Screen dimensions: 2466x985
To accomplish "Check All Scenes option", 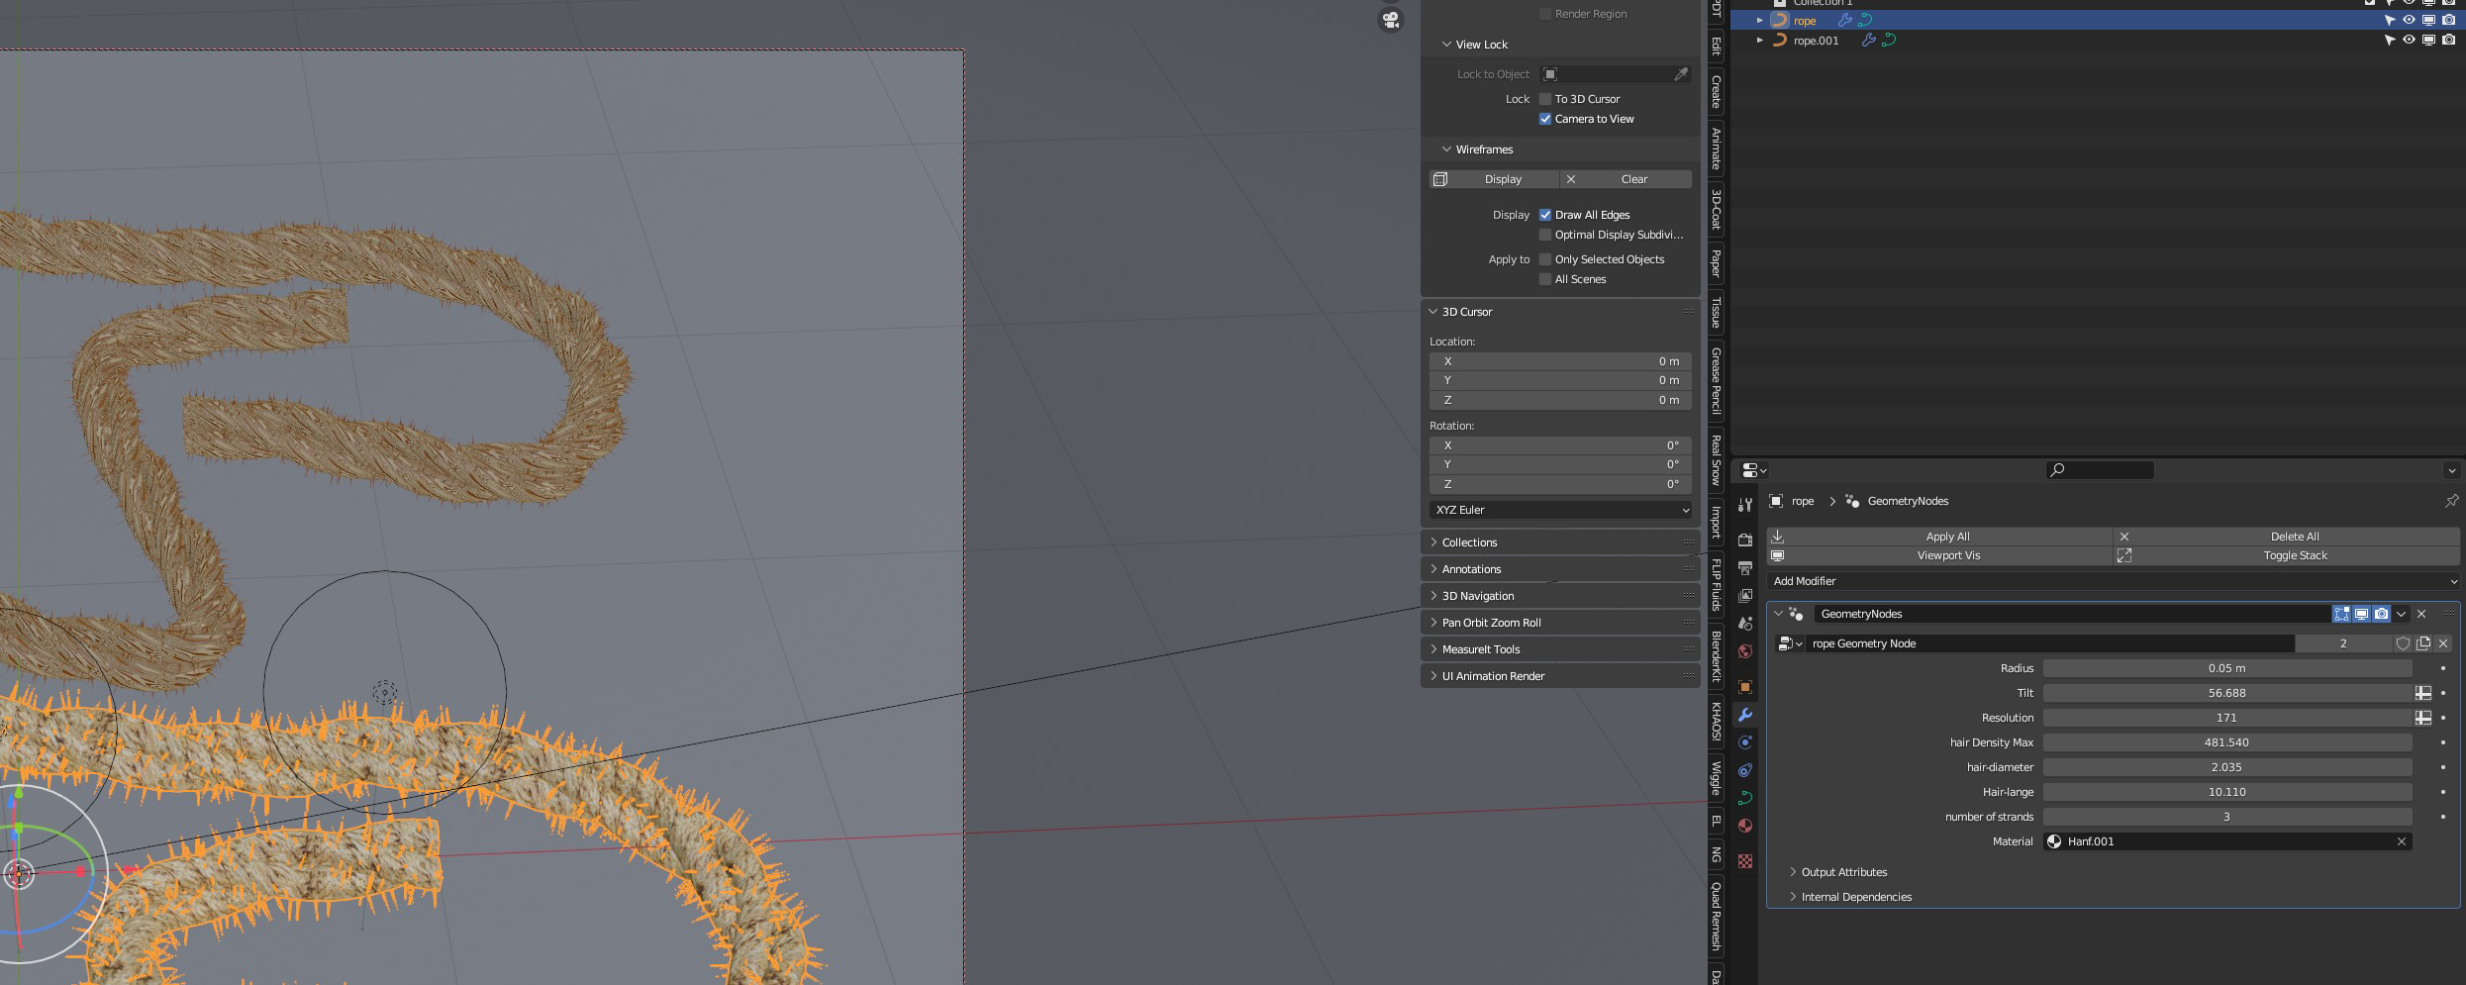I will [1545, 279].
